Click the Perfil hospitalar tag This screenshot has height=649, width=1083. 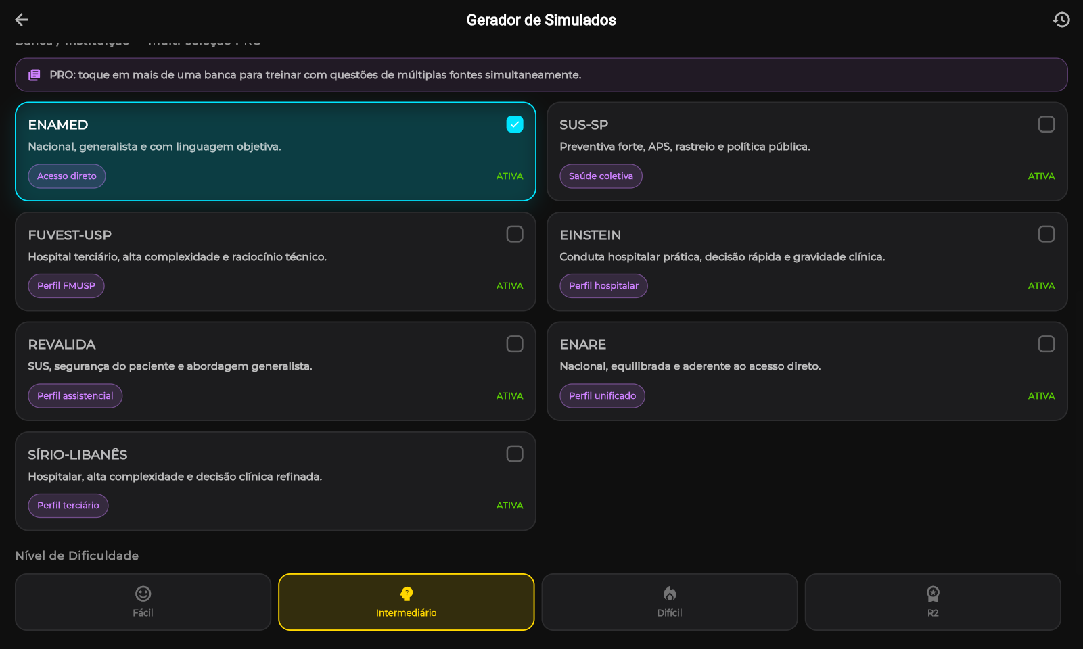point(603,286)
